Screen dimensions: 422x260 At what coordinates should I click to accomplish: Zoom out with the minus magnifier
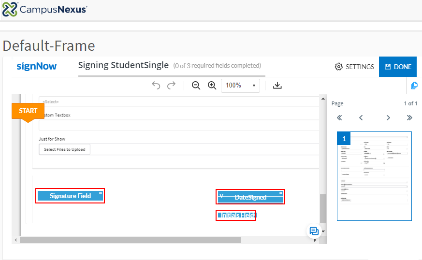coord(196,86)
